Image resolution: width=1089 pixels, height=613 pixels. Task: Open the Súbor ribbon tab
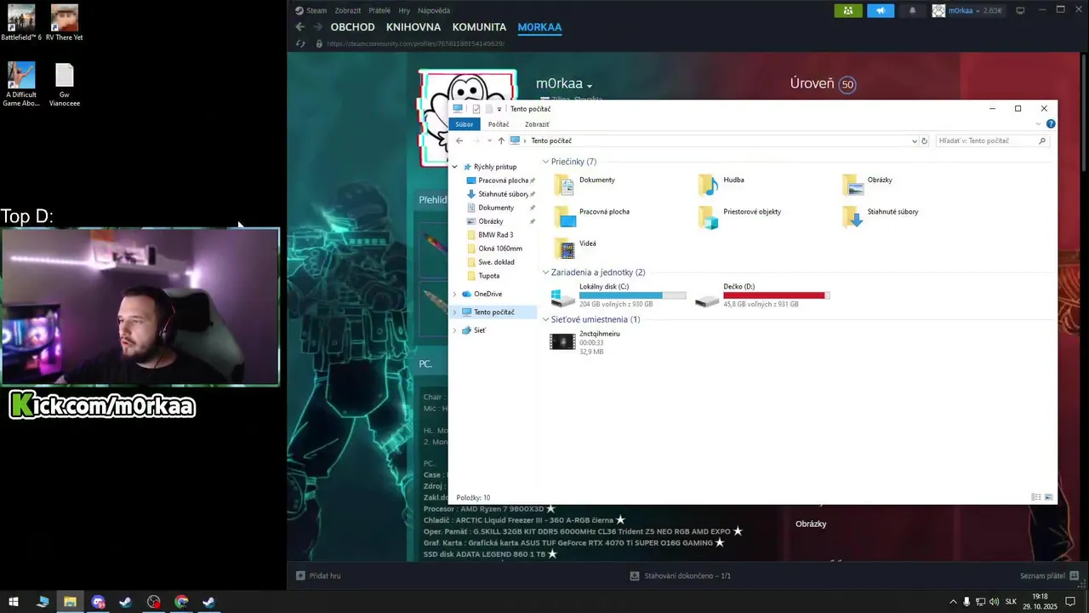[464, 124]
